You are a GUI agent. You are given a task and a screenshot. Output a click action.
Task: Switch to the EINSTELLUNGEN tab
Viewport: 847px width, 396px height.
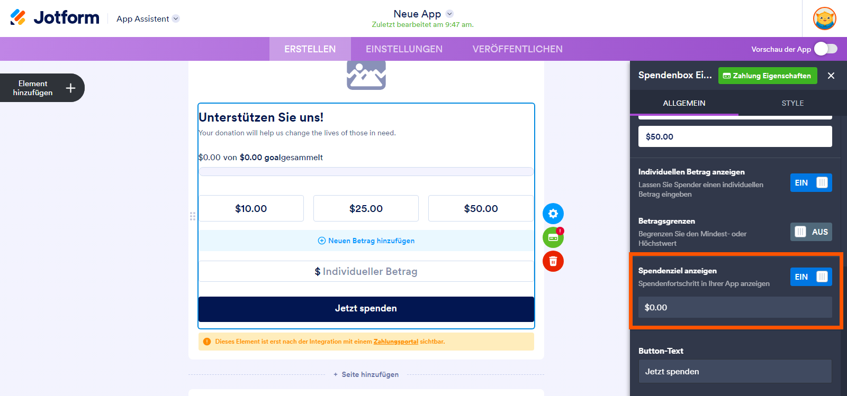pos(404,49)
